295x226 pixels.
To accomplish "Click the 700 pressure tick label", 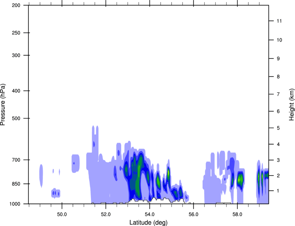I will [16, 160].
